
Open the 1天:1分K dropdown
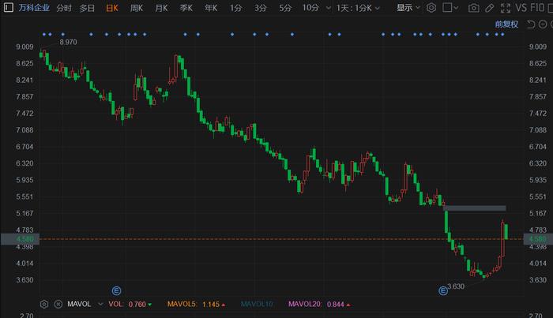358,8
